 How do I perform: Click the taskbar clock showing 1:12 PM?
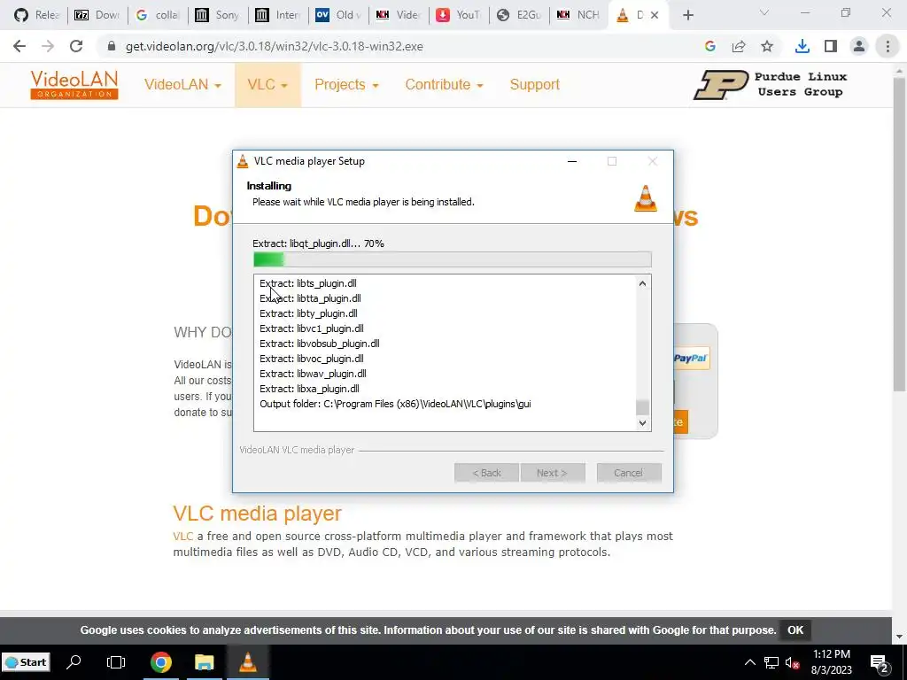click(831, 662)
